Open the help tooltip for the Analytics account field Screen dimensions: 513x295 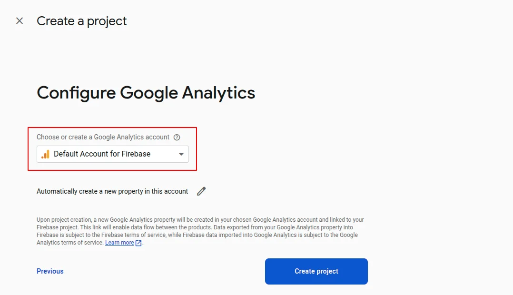(x=177, y=137)
